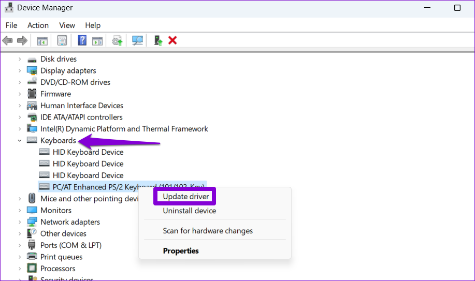Click the red X Uninstall device icon
Viewport: 475px width, 281px height.
click(172, 40)
